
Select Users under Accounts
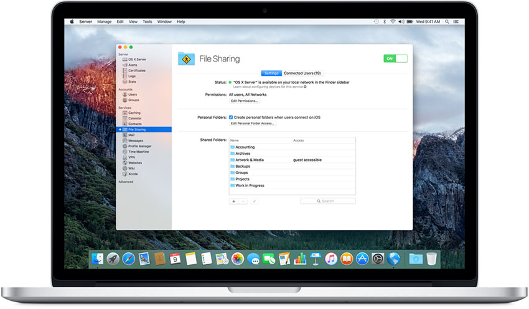(x=129, y=95)
